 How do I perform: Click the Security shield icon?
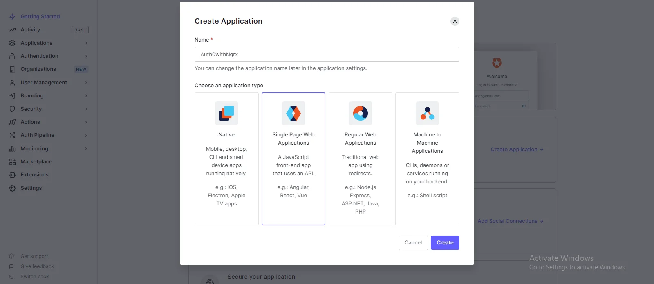(12, 109)
